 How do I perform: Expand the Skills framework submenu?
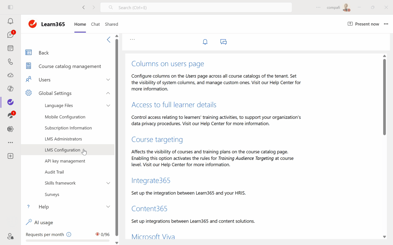pos(108,183)
